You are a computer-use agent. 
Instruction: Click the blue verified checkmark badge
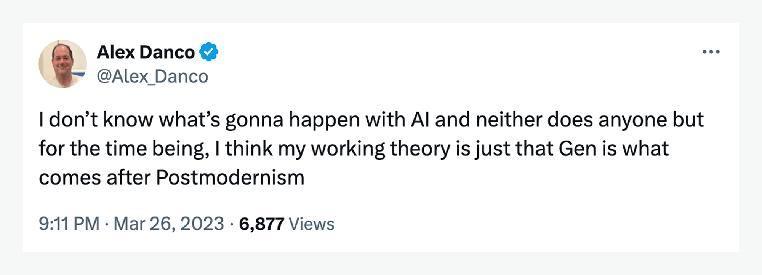click(x=209, y=52)
